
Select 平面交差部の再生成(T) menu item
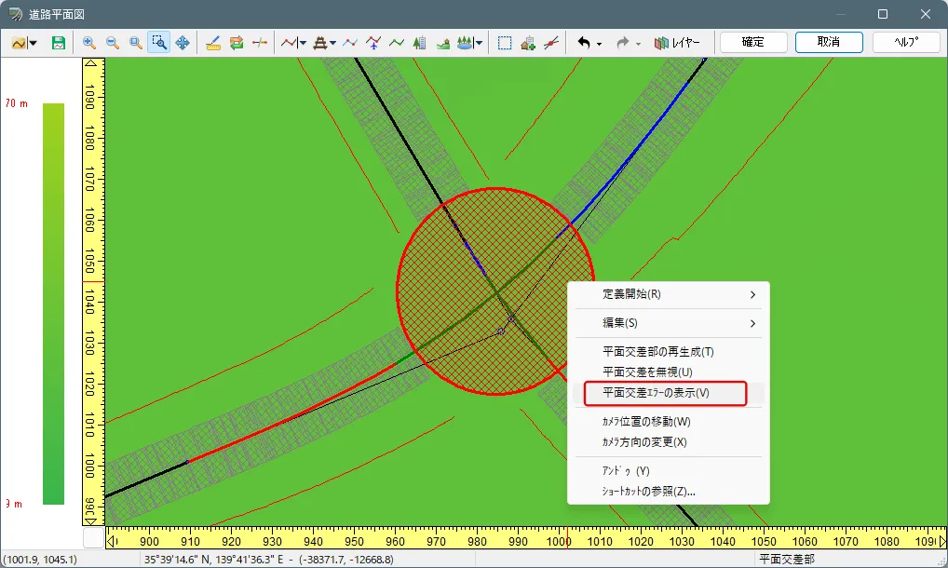657,351
